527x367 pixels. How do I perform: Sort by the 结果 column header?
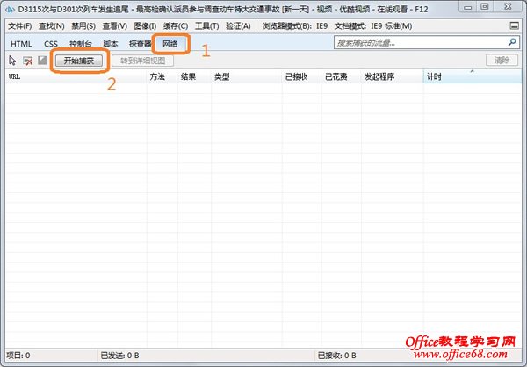[194, 76]
